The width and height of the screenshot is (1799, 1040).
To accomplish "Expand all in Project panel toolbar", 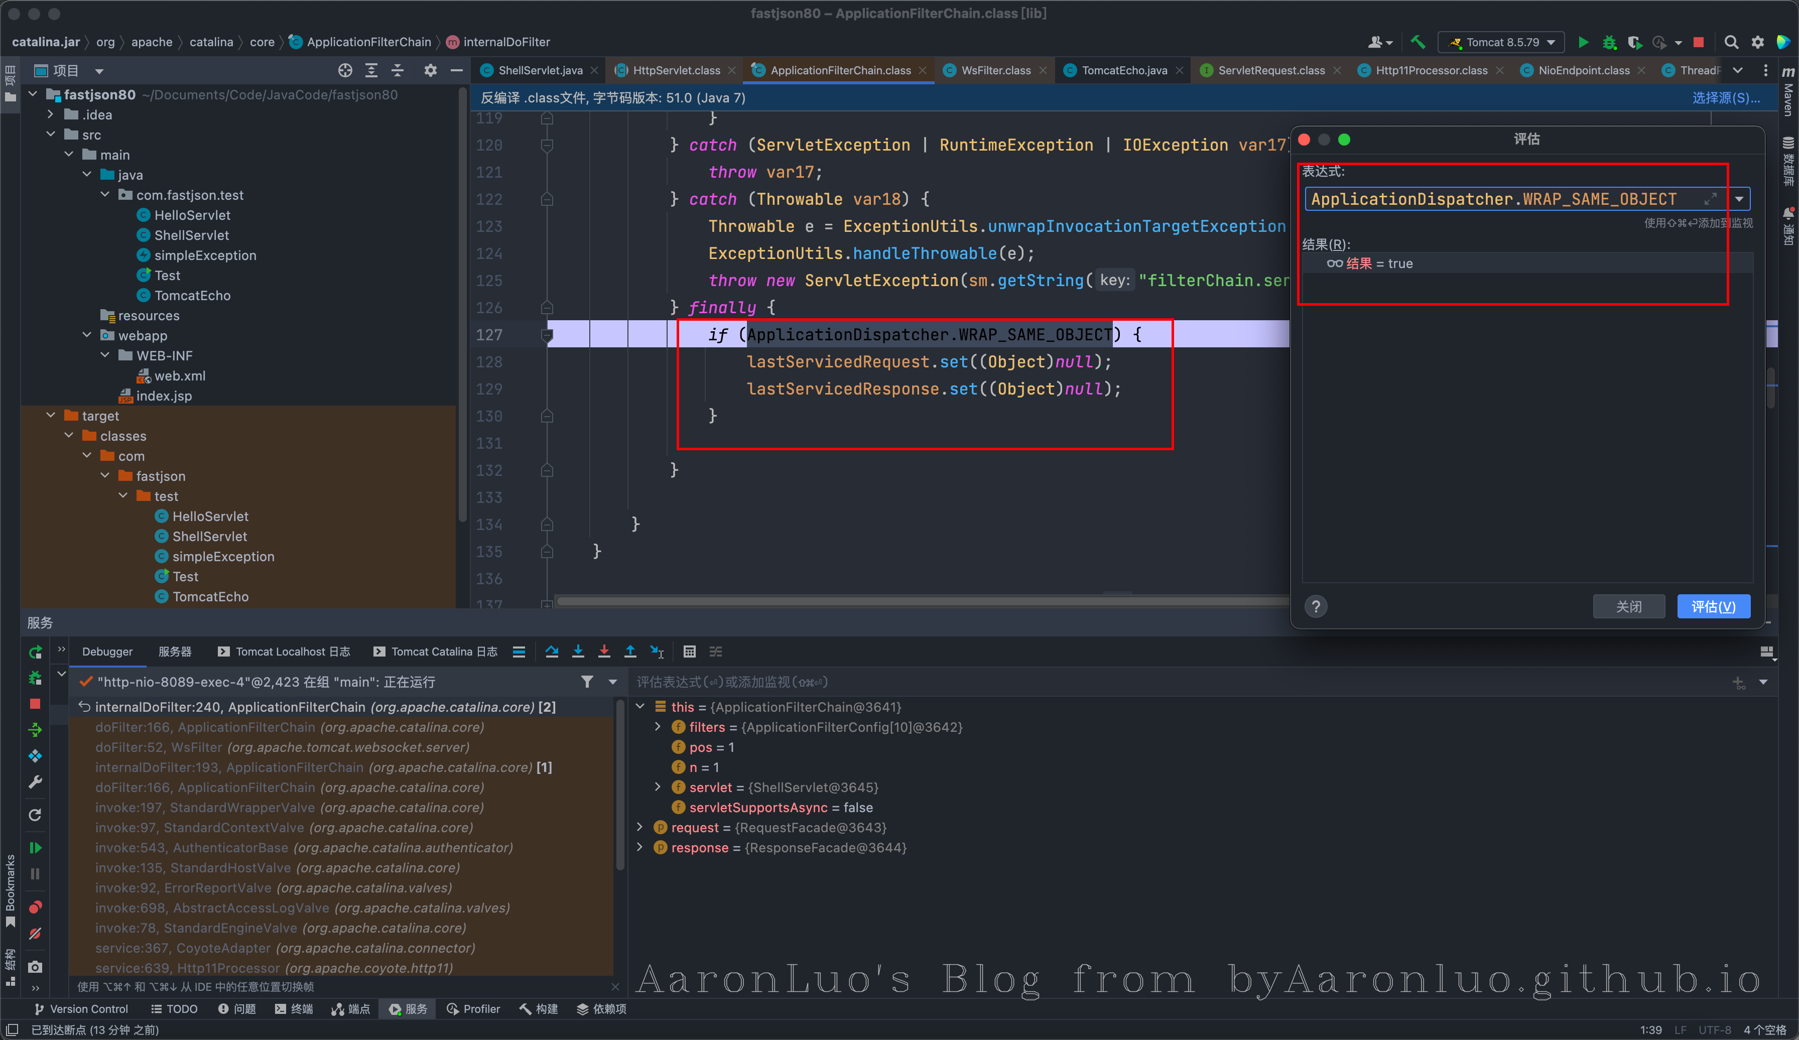I will 371,70.
